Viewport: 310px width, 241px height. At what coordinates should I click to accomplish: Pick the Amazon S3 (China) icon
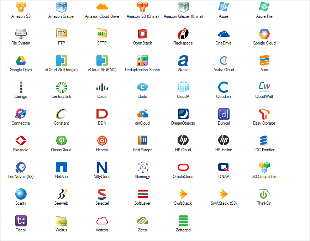[x=143, y=7]
